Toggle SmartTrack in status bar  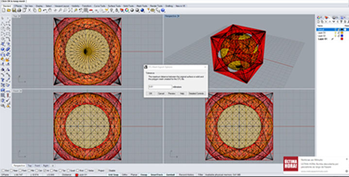pos(157,175)
